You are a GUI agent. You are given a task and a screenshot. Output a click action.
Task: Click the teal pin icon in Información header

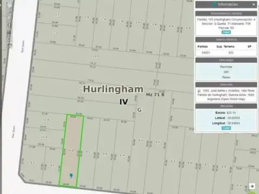point(214,4)
